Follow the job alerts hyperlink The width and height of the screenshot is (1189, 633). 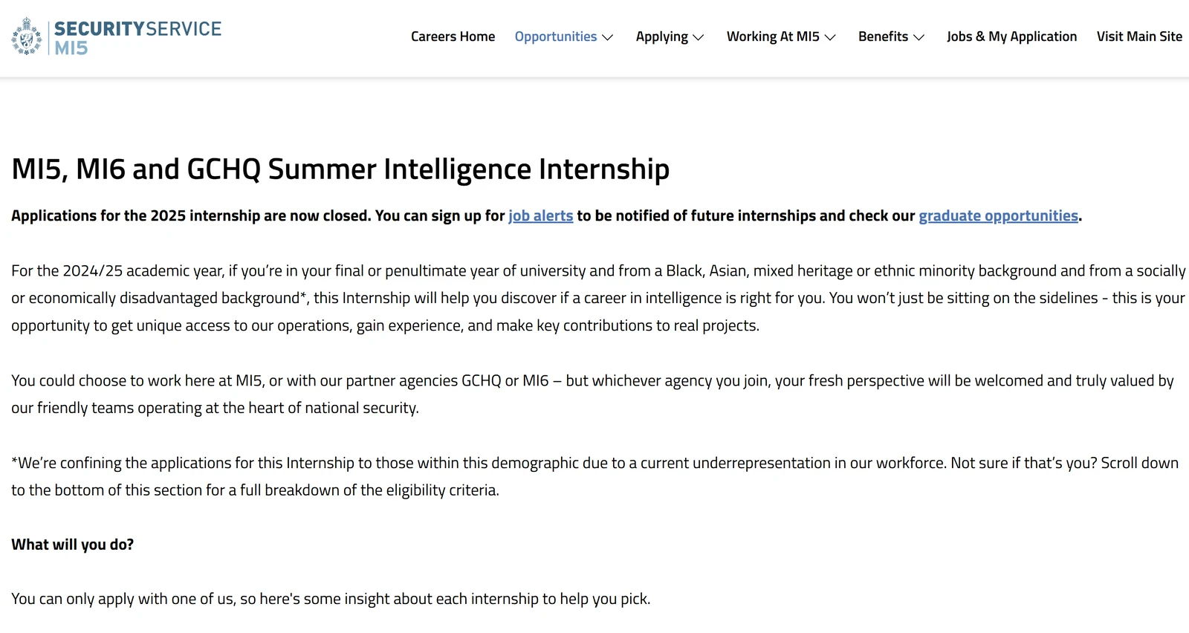coord(540,215)
